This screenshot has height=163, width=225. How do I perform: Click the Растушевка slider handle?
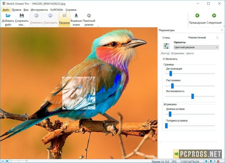(x=172, y=86)
